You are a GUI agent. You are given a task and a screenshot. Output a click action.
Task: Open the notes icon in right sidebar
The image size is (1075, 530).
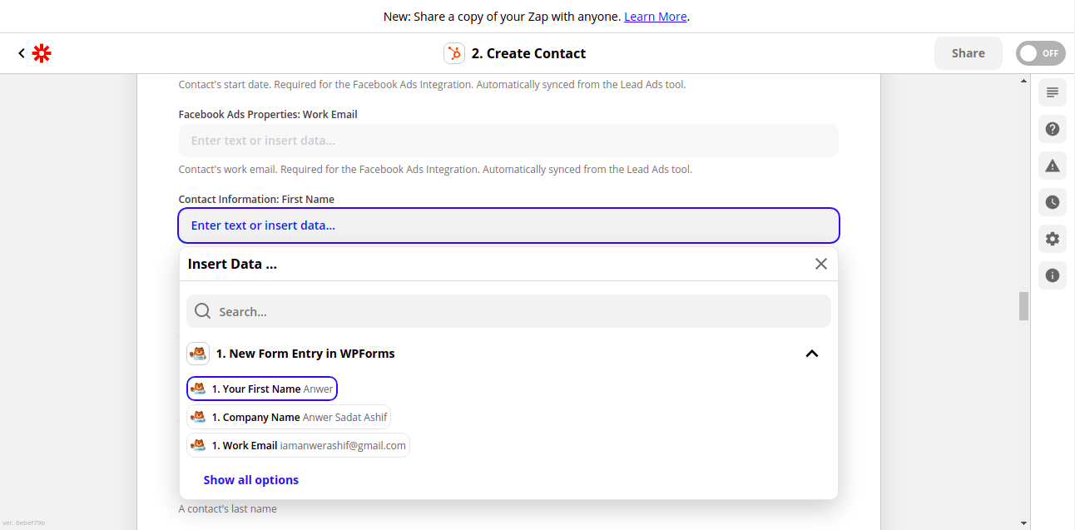[1053, 92]
